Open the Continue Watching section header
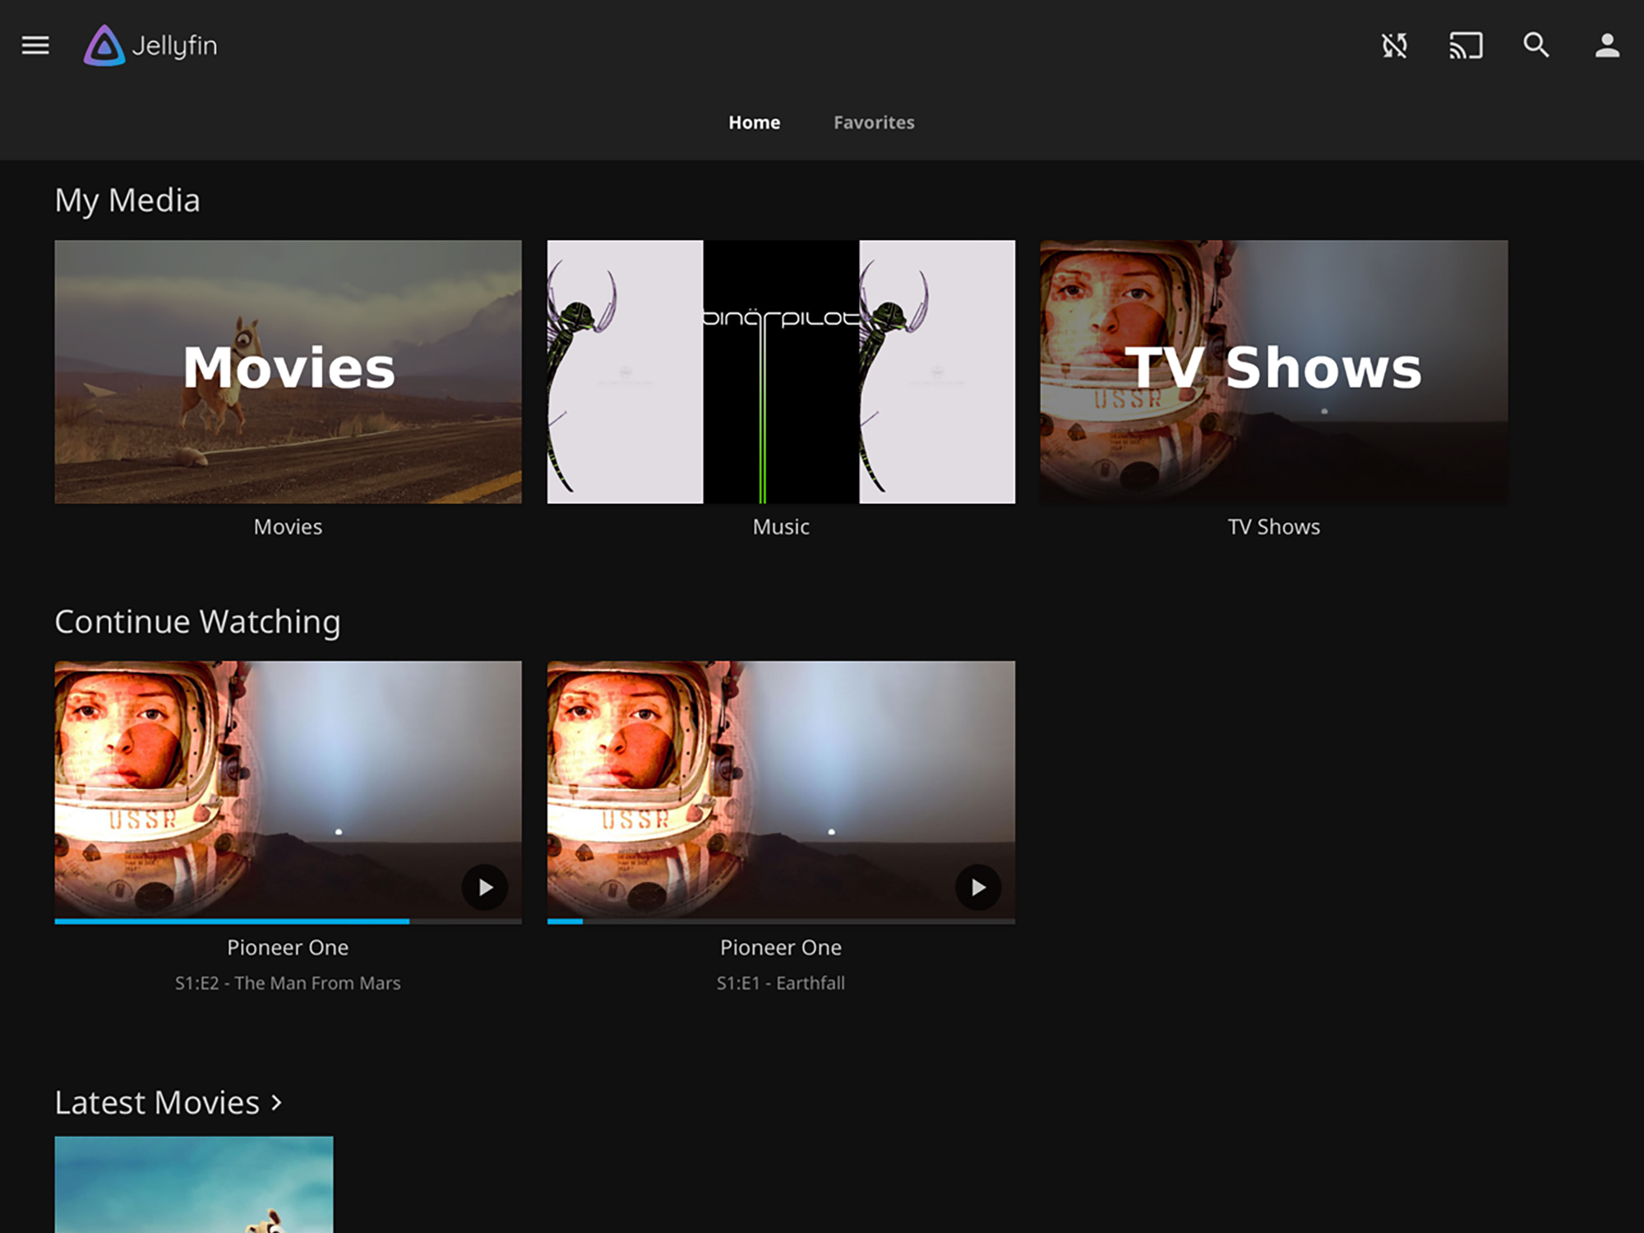 [198, 621]
